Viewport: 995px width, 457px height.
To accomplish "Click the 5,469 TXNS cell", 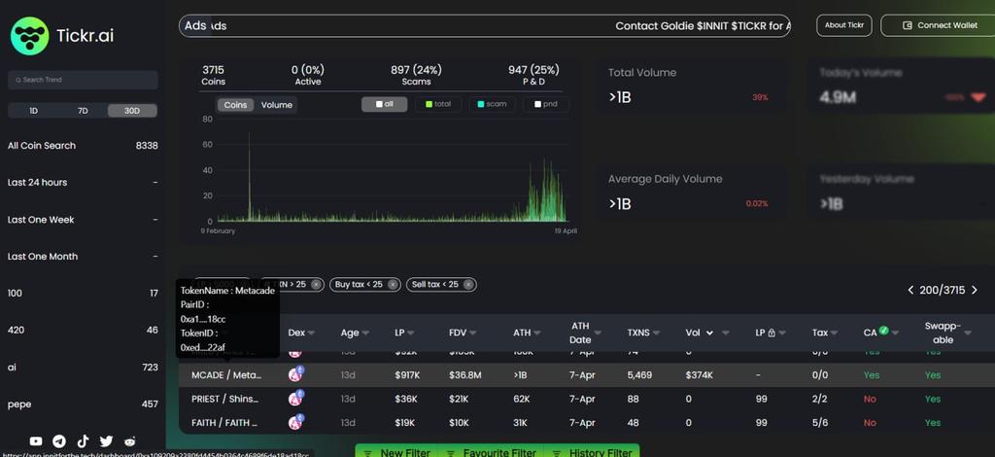I will click(x=639, y=375).
